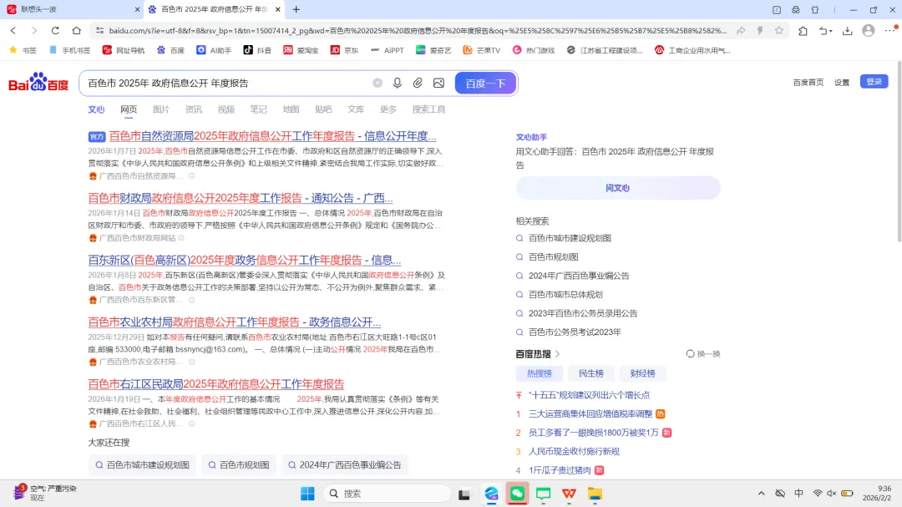Start voice search with the microphone
The image size is (902, 507).
[x=398, y=83]
